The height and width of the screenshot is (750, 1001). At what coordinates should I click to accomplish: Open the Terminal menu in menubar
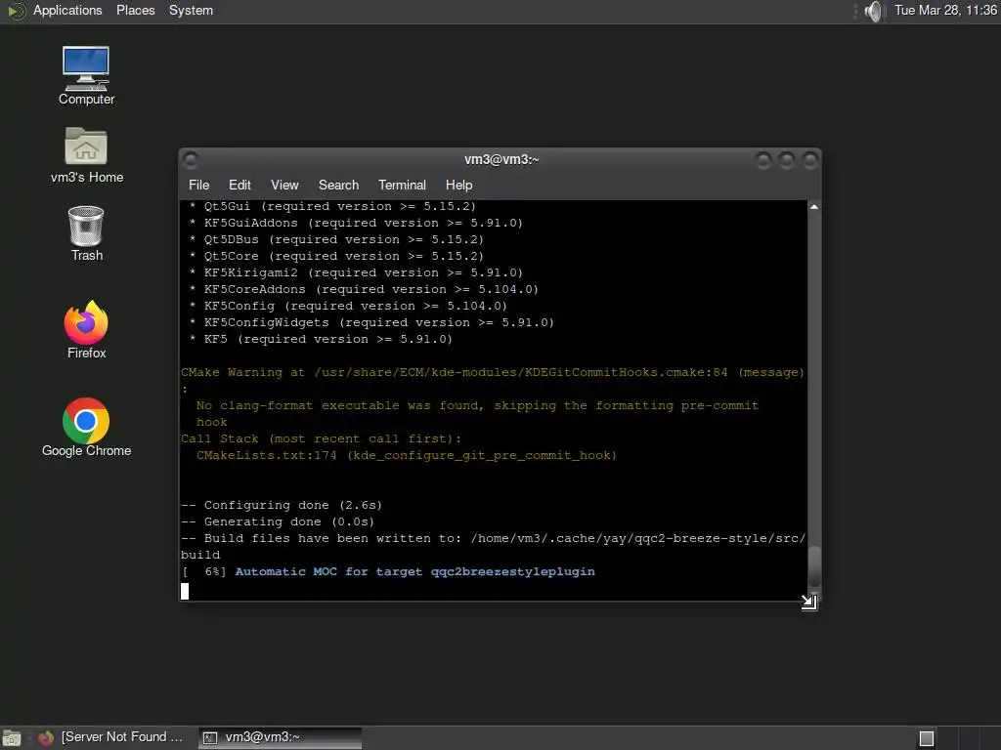[x=402, y=185]
